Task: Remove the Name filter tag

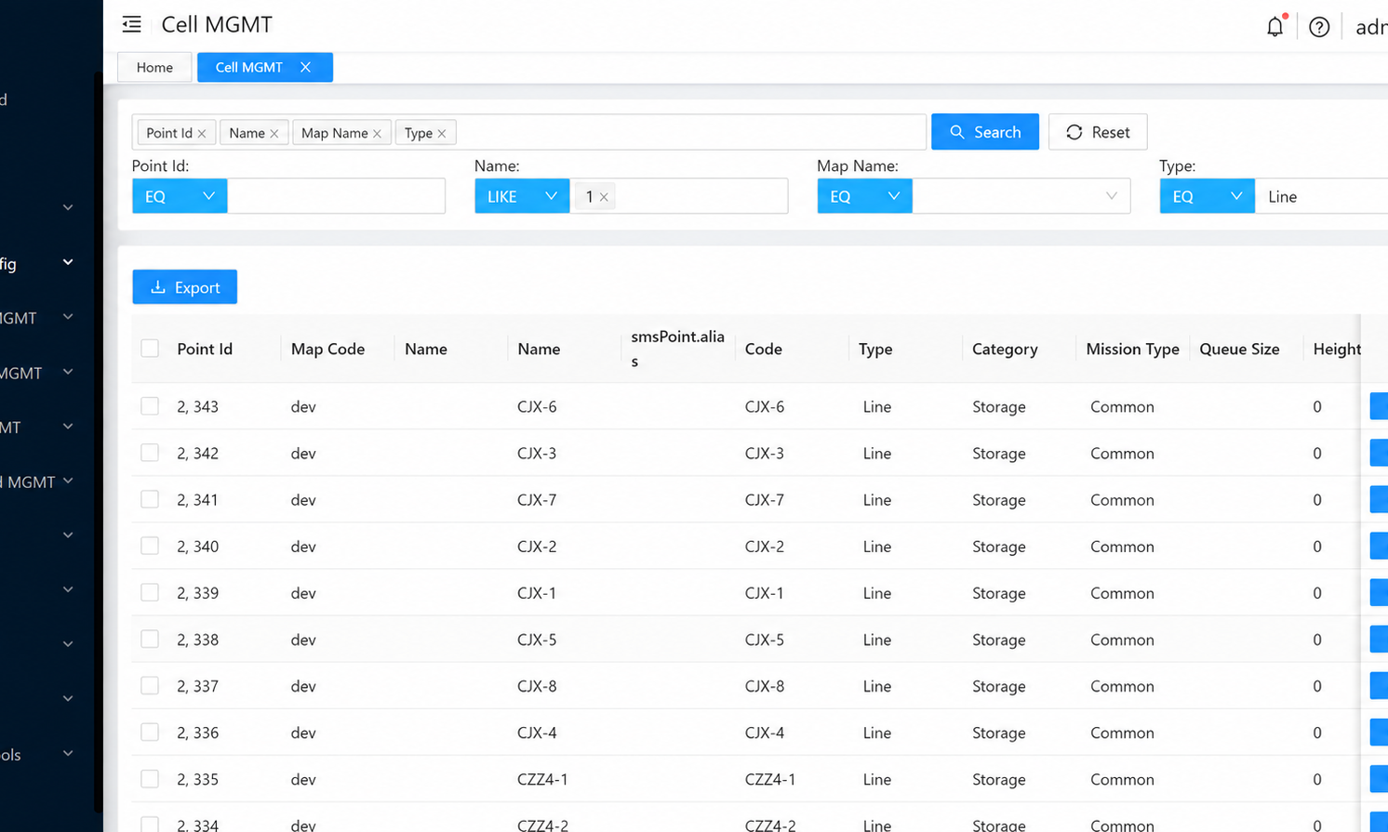Action: (274, 133)
